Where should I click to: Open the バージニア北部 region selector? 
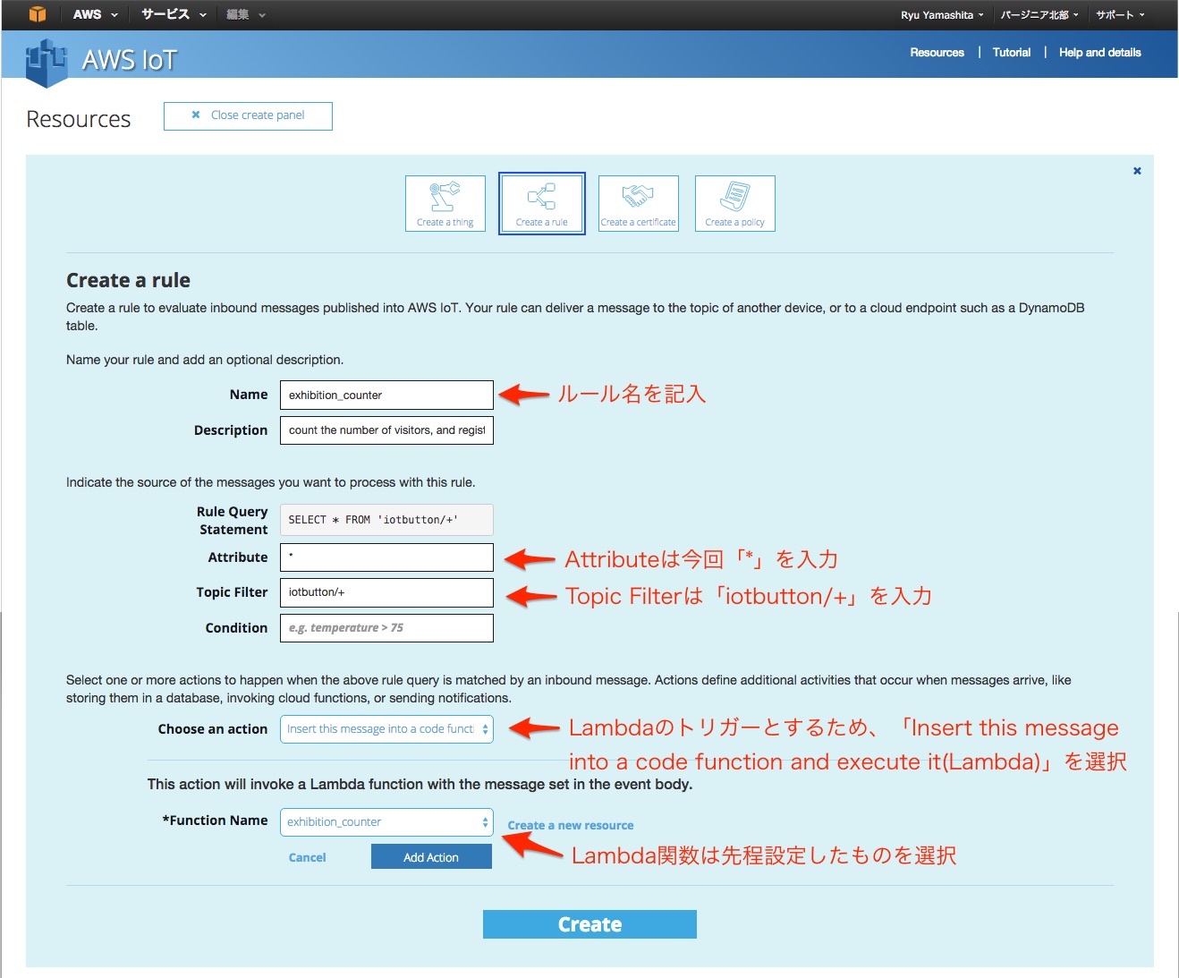click(x=1039, y=15)
